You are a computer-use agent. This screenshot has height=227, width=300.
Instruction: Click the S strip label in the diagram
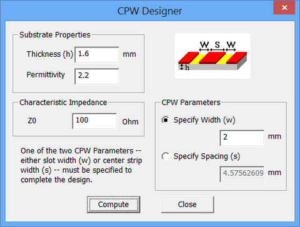point(217,44)
